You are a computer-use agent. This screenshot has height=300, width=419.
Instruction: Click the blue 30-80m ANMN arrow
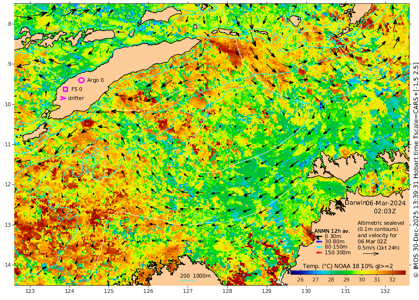(x=319, y=242)
